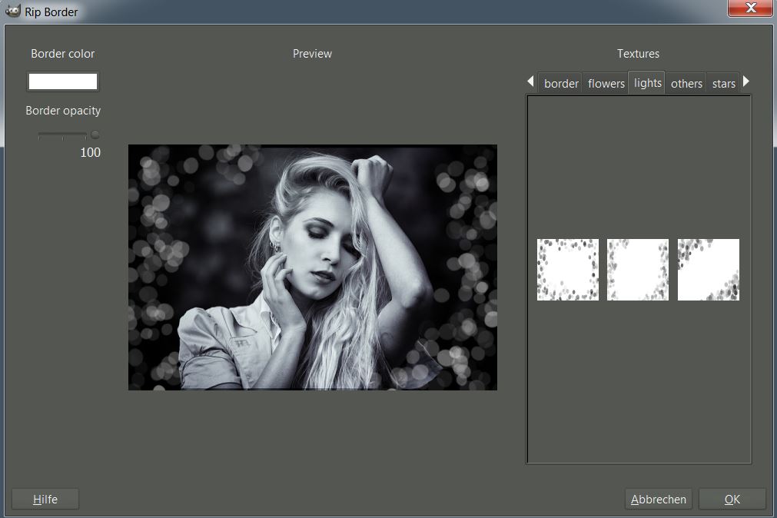
Task: Select the lights textures tab
Action: pos(647,83)
